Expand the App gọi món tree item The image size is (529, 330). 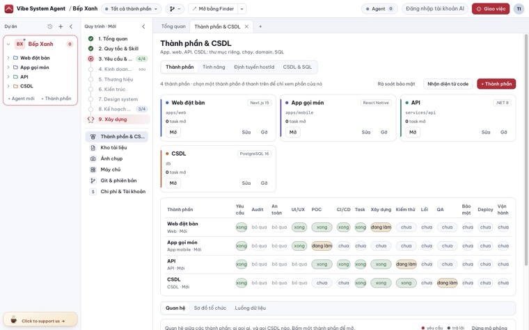click(8, 67)
